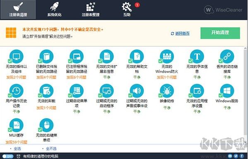This screenshot has width=248, height=159.
Task: Click 干净 status under Windows服务
Action: pyautogui.click(x=227, y=108)
